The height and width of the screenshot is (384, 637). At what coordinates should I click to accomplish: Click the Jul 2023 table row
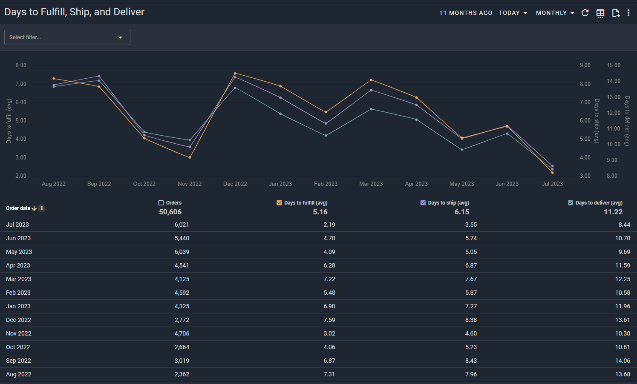[17, 225]
